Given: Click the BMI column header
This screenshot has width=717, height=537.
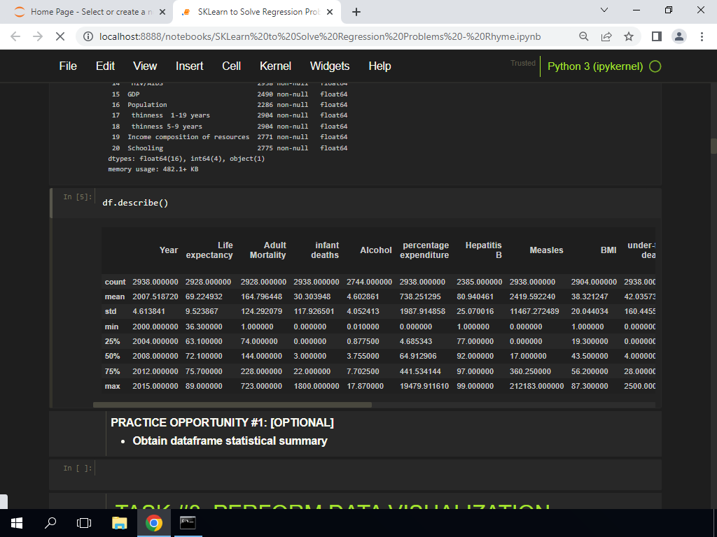Looking at the screenshot, I should point(608,250).
